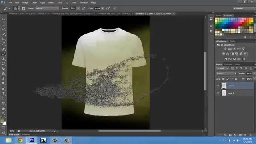
Task: Toggle pressure for opacity button
Action: pyautogui.click(x=84, y=8)
